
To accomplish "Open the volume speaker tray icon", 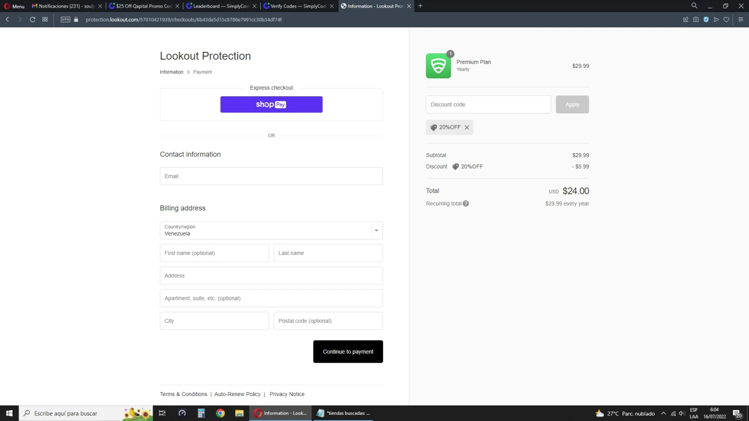I will pyautogui.click(x=682, y=414).
